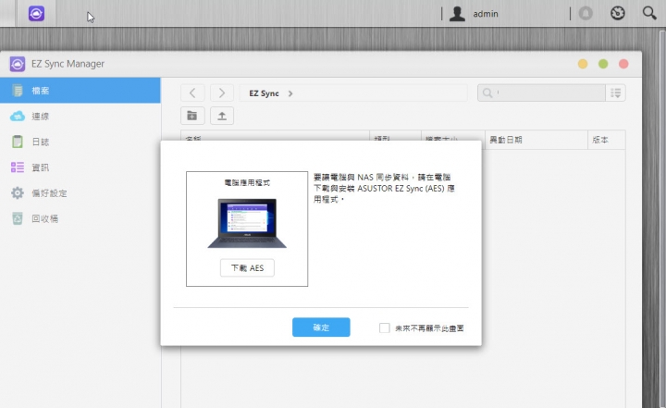Sort by the 異動日期 column header
666x408 pixels.
[x=536, y=140]
